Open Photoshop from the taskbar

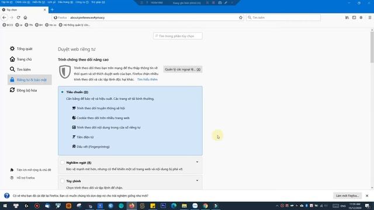[163, 206]
